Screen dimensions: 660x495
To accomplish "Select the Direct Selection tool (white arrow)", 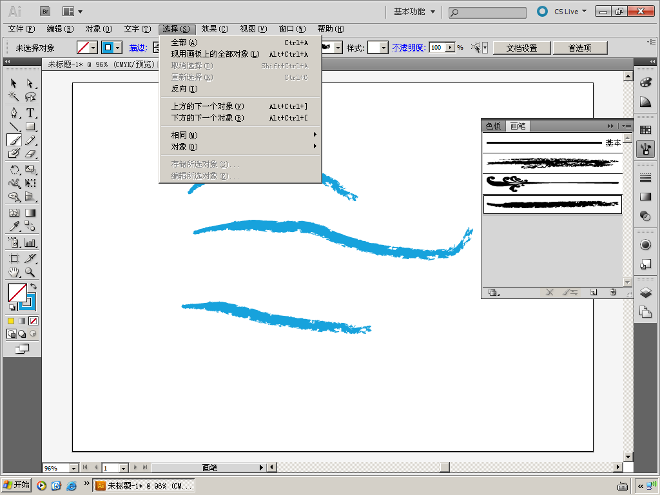I will 30,83.
